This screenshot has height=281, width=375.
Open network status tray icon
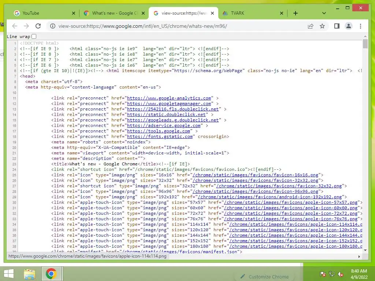point(332,274)
